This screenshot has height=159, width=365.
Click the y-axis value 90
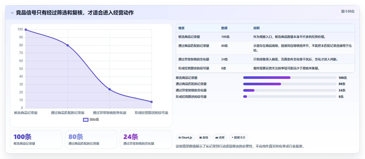click(21, 37)
